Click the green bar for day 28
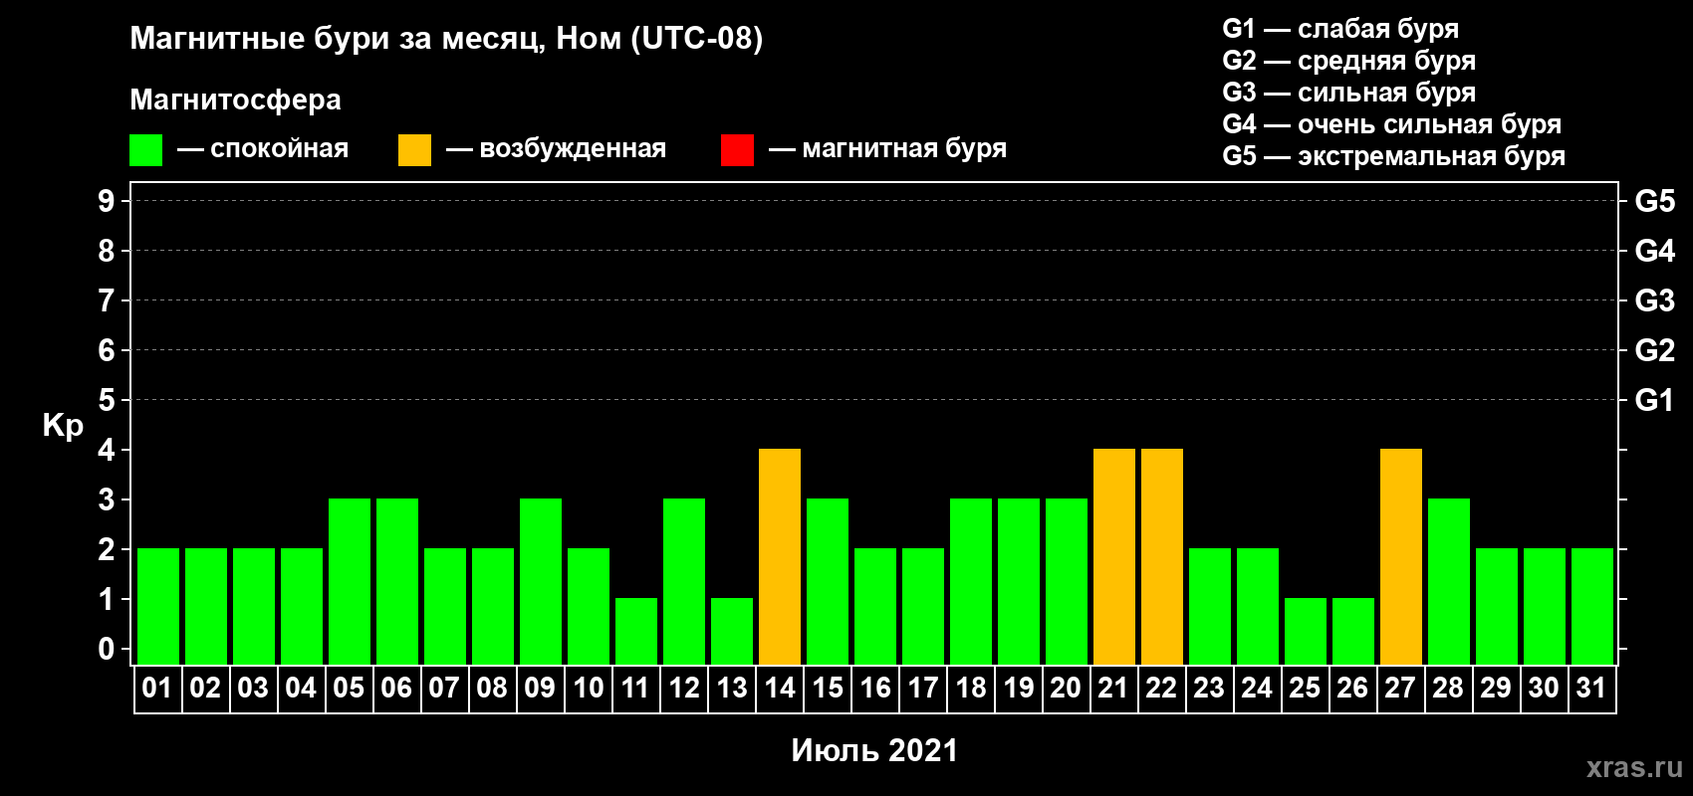This screenshot has width=1693, height=796. [1449, 581]
